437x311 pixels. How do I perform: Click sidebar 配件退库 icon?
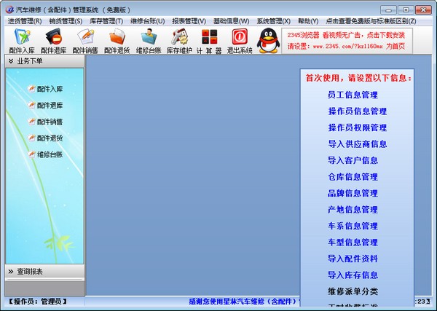31,106
